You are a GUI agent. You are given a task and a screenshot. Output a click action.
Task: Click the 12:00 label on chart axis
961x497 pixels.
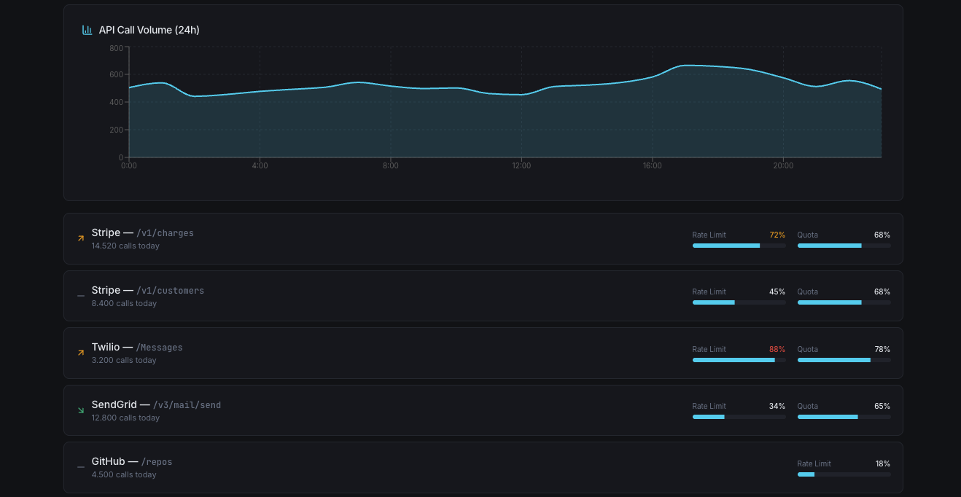tap(521, 166)
